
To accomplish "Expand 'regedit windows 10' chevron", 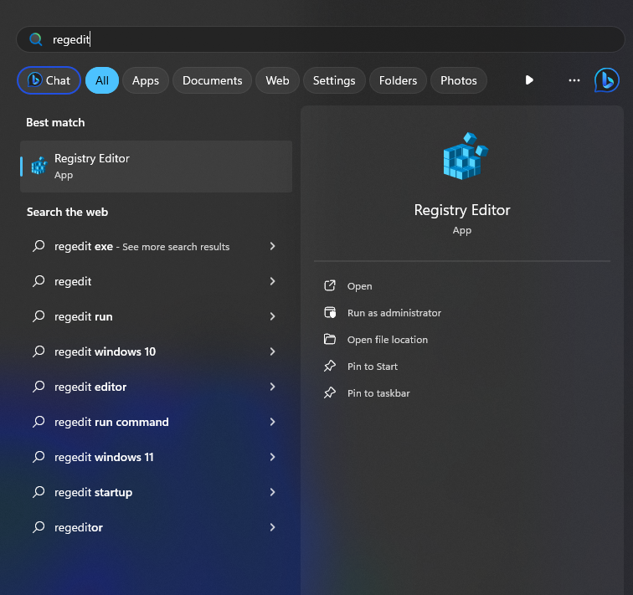I will coord(272,351).
